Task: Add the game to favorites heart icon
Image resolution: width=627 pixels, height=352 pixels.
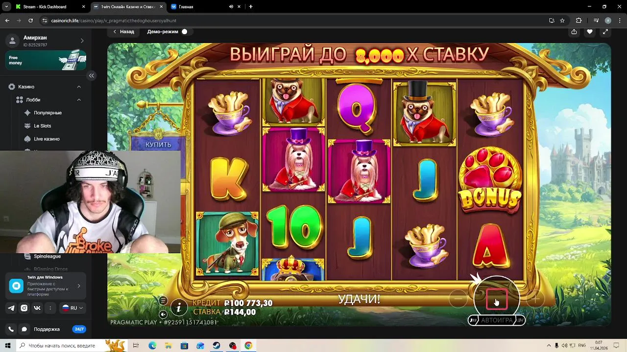Action: pyautogui.click(x=590, y=32)
